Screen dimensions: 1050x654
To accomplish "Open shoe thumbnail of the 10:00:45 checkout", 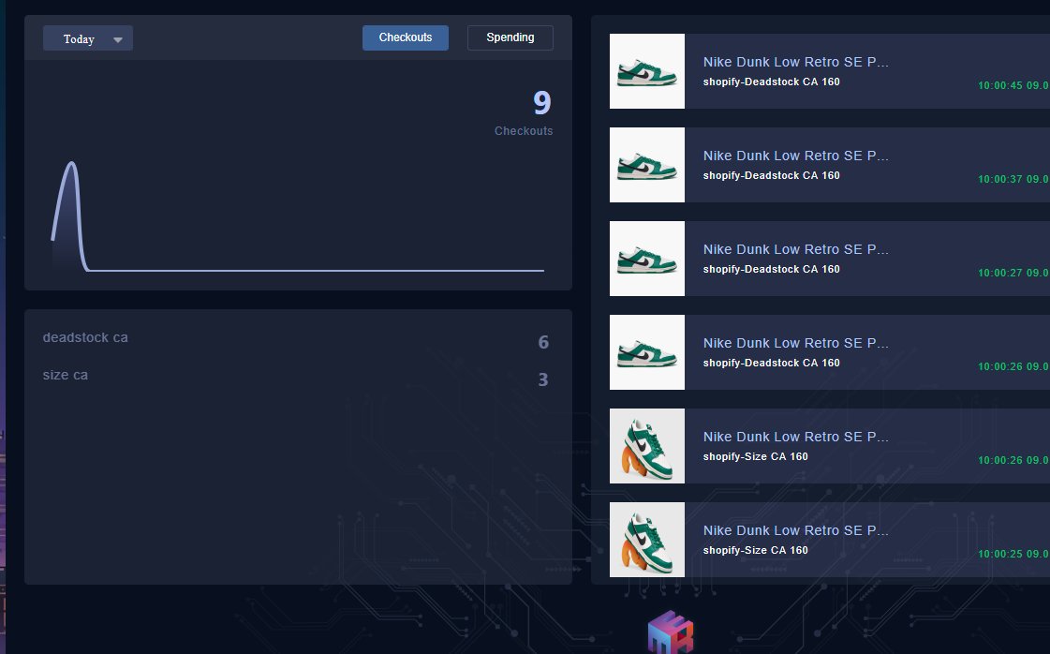I will tap(647, 71).
